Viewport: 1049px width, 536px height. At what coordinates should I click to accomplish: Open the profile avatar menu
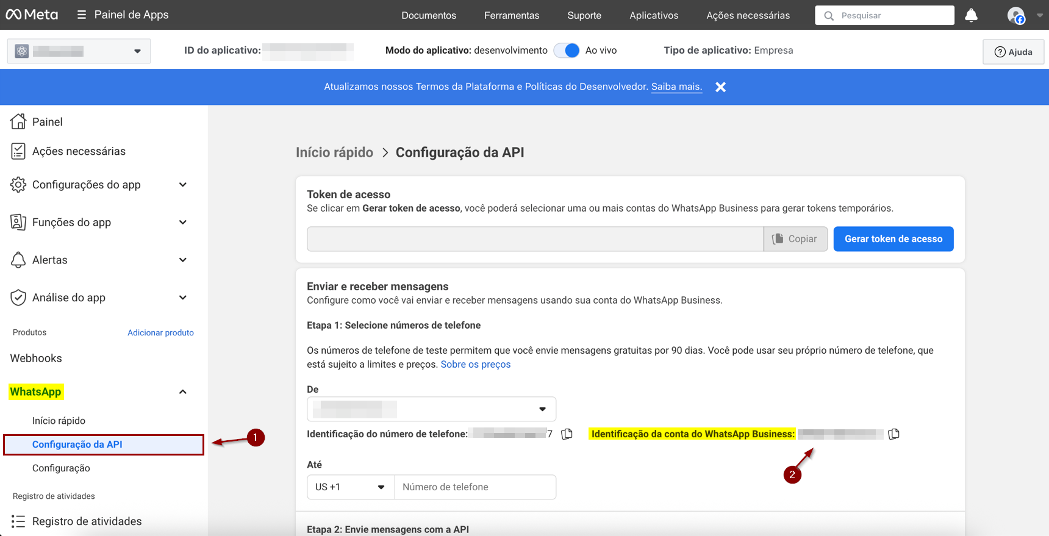pyautogui.click(x=1016, y=15)
